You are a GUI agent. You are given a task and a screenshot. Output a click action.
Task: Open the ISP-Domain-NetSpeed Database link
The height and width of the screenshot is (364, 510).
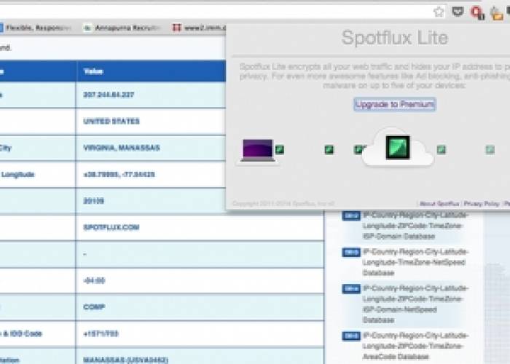coord(415,304)
